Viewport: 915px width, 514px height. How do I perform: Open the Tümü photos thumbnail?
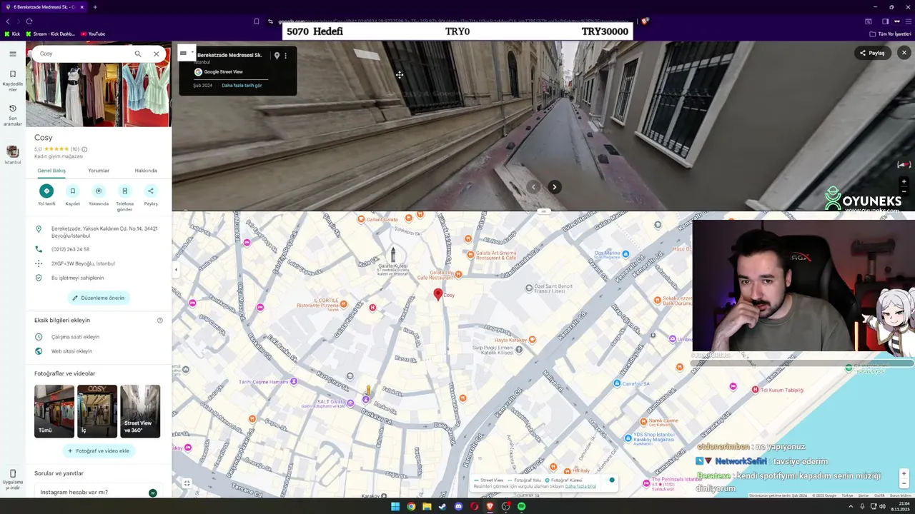tap(54, 411)
